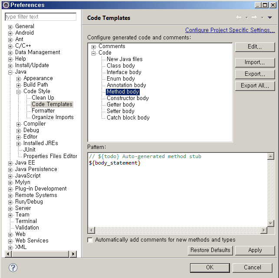Open the preferences page view menu triangle
This screenshot has height=278, width=279.
(270, 17)
